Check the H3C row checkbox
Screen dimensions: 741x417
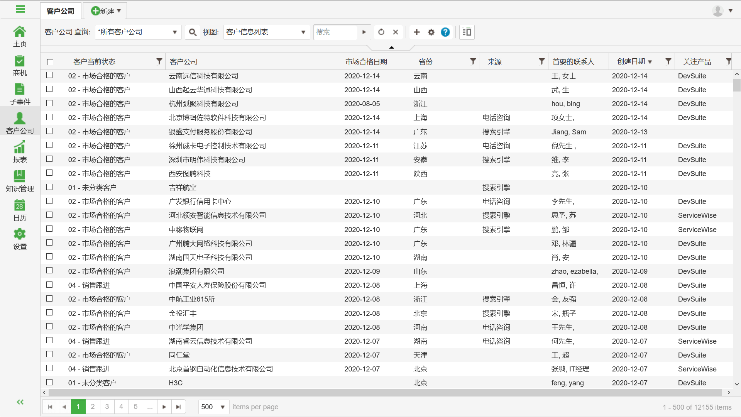pyautogui.click(x=49, y=382)
